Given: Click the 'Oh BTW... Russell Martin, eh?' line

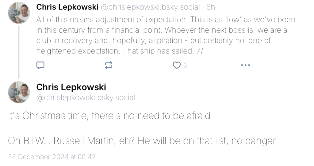Looking at the screenshot, I should pos(142,141).
